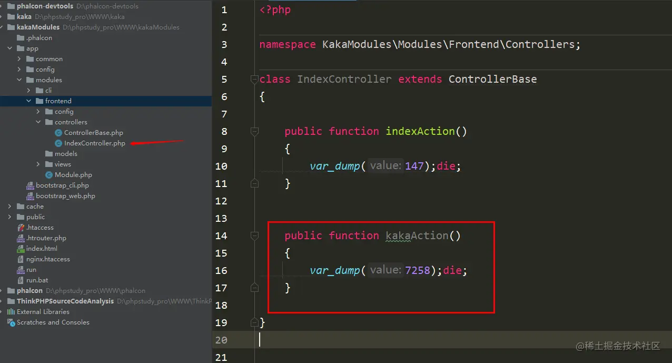Image resolution: width=672 pixels, height=363 pixels.
Task: Click the IndexController class name on line 5
Action: (x=344, y=79)
